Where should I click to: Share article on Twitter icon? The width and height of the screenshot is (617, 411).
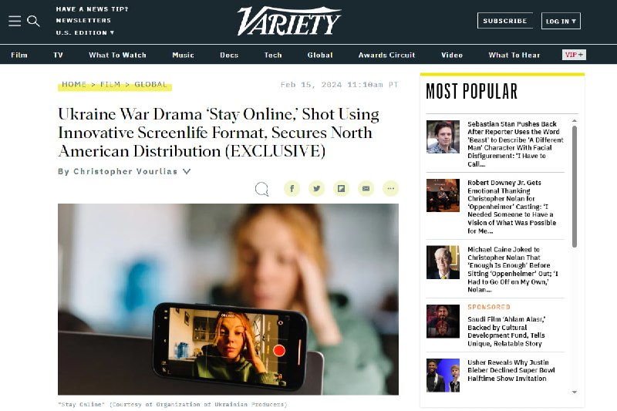(x=316, y=189)
